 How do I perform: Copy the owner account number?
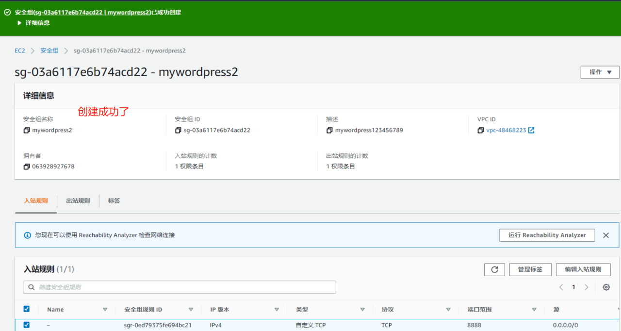point(26,166)
